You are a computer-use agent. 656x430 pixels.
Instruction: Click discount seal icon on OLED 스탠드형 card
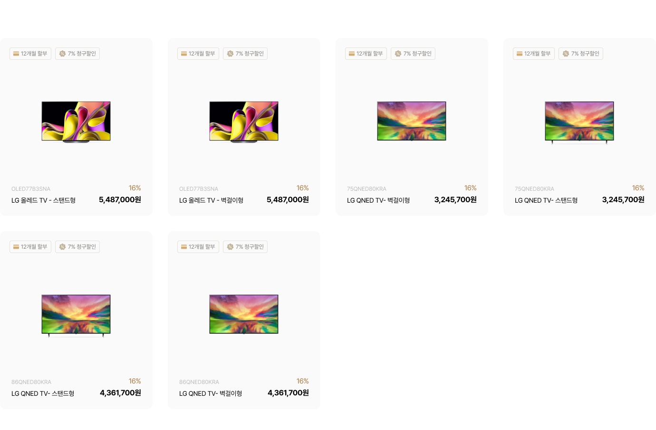(x=62, y=54)
